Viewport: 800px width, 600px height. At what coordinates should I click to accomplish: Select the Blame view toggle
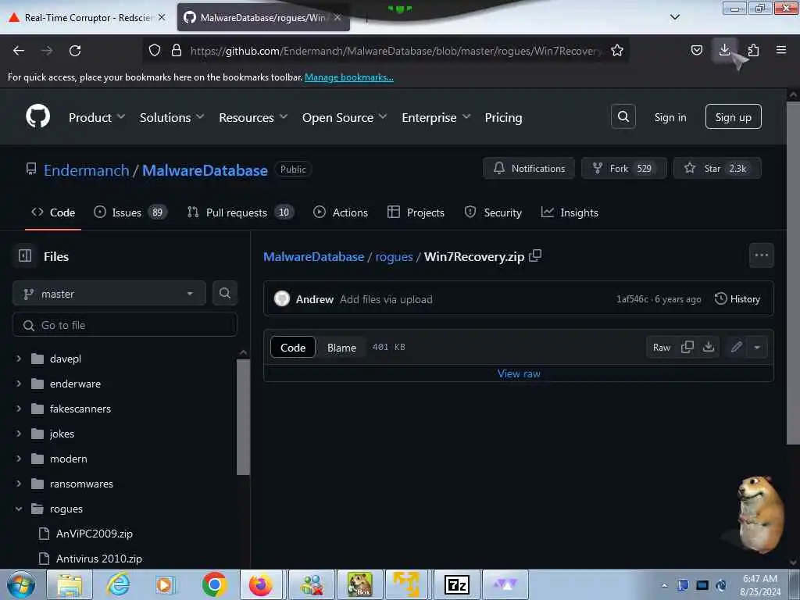[x=341, y=348]
